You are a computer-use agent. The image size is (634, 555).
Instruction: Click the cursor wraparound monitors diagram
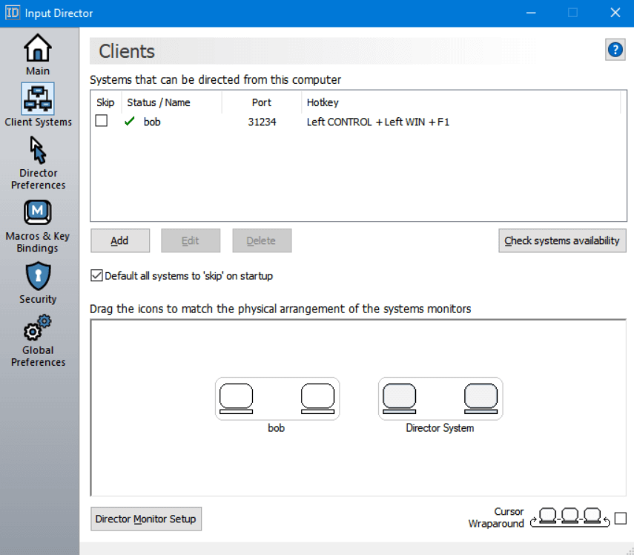[569, 515]
